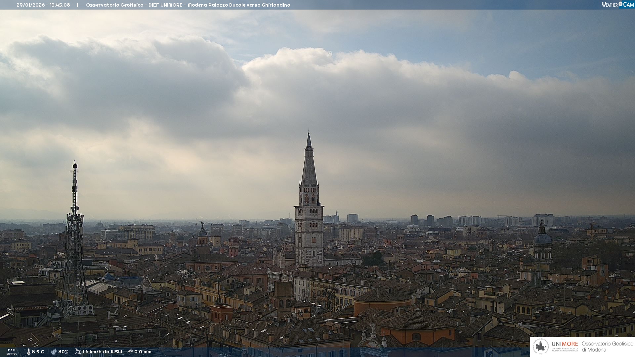Select the DATI METEO label
Image resolution: width=635 pixels, height=357 pixels.
pos(12,352)
